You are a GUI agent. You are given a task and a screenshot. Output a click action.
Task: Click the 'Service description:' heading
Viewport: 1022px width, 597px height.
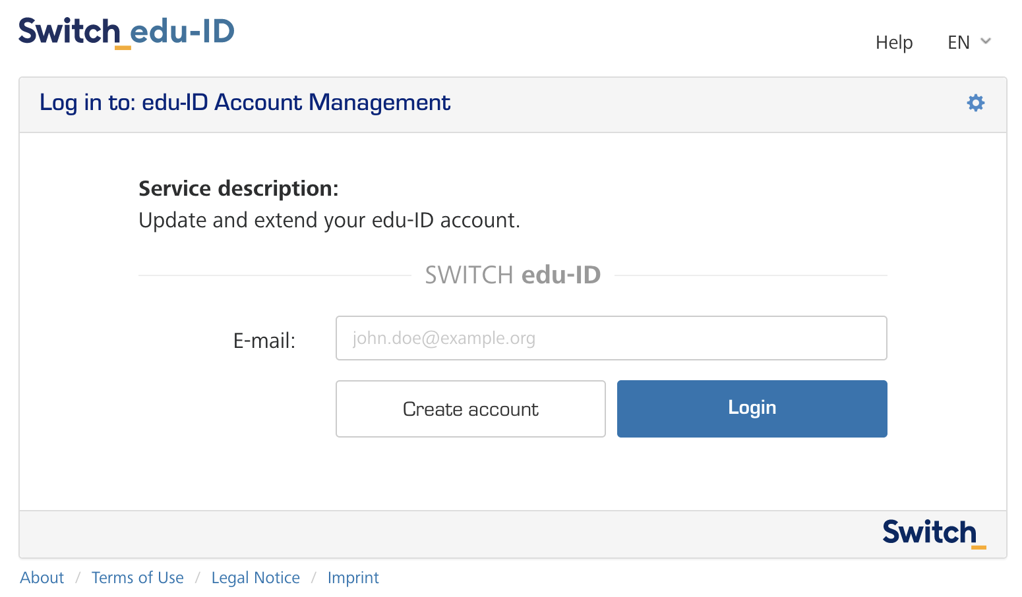click(238, 188)
